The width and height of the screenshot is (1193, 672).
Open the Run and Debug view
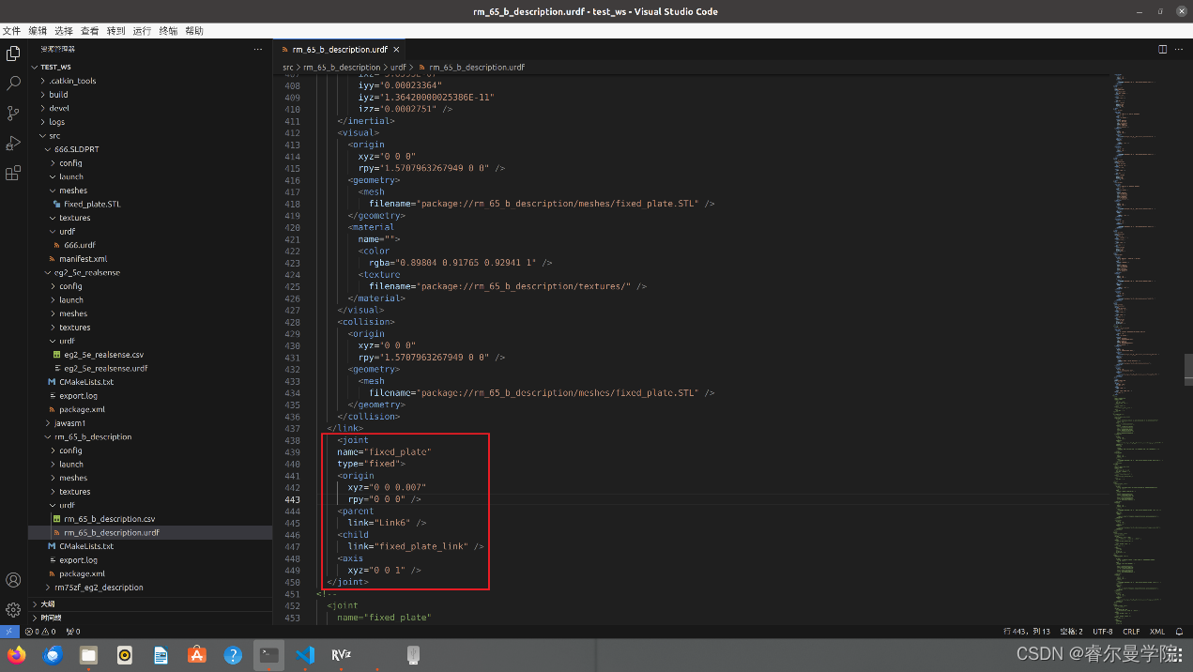coord(13,144)
